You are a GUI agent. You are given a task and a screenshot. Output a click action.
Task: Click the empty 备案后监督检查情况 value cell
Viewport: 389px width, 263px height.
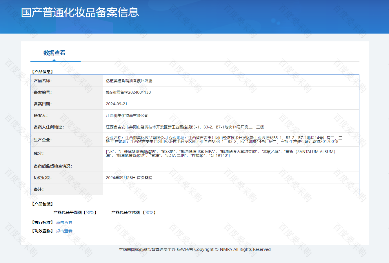[x=231, y=166]
